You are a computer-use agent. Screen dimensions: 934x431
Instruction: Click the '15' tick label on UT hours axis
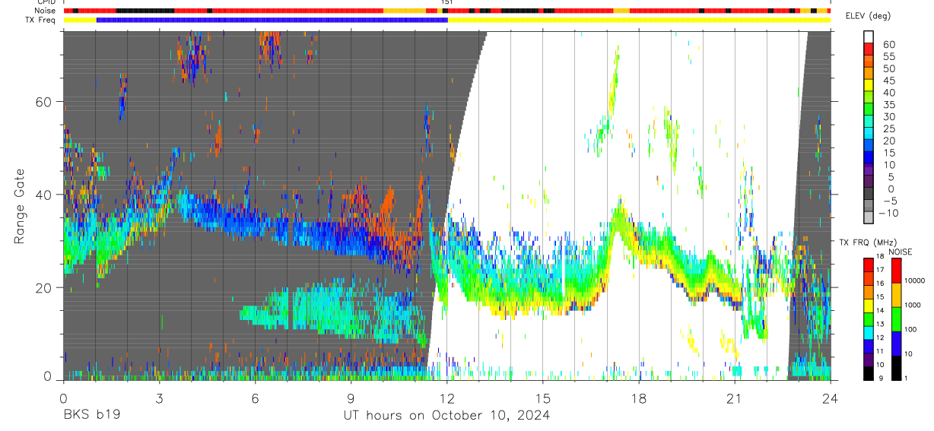[543, 398]
